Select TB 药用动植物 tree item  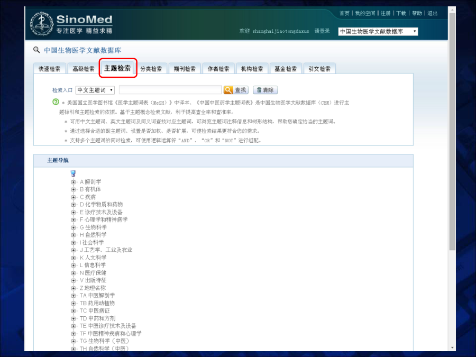tap(97, 303)
